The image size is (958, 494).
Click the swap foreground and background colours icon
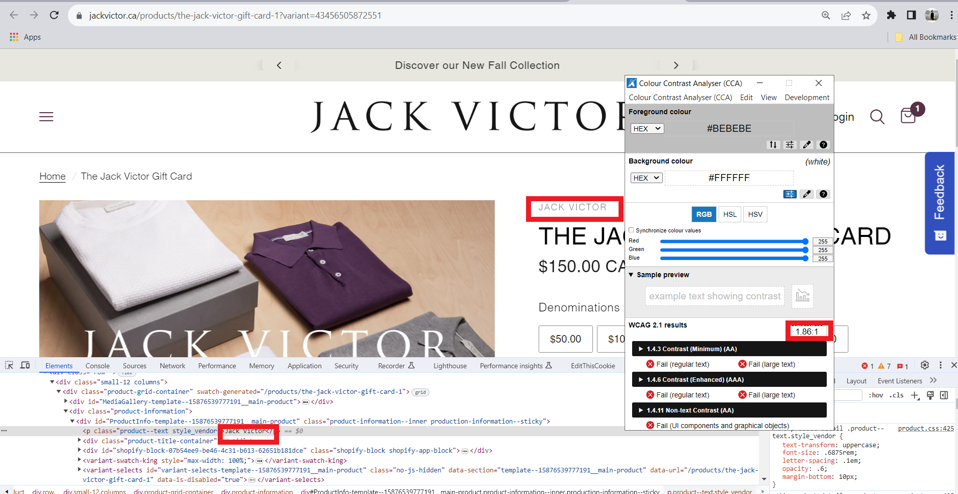click(x=773, y=145)
